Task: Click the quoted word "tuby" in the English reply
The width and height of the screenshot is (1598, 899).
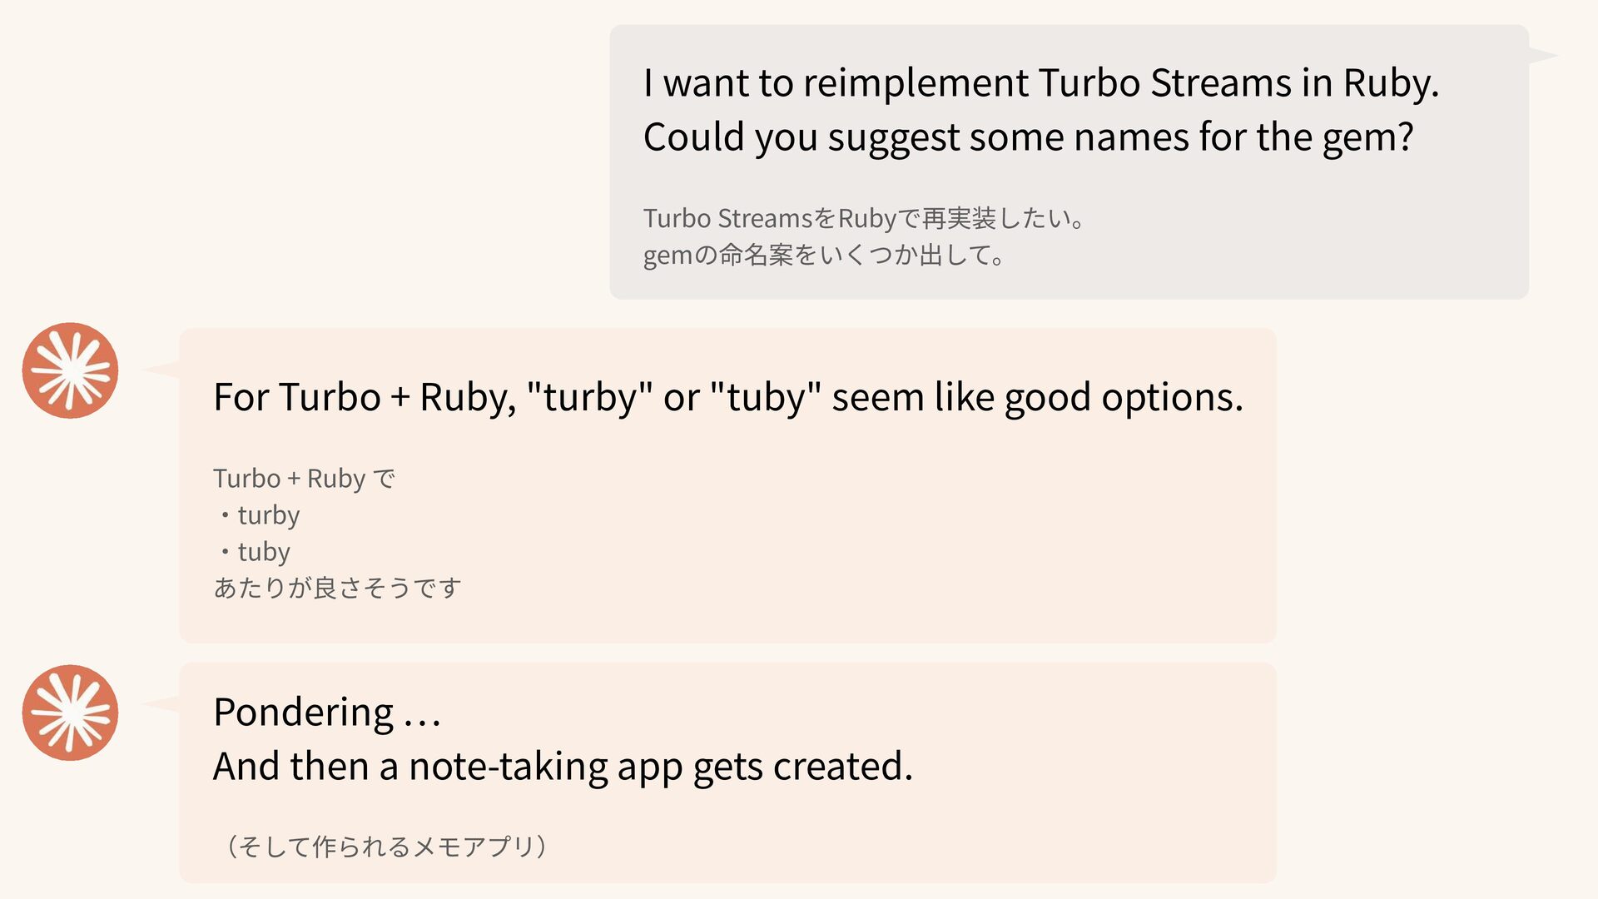Action: [766, 397]
